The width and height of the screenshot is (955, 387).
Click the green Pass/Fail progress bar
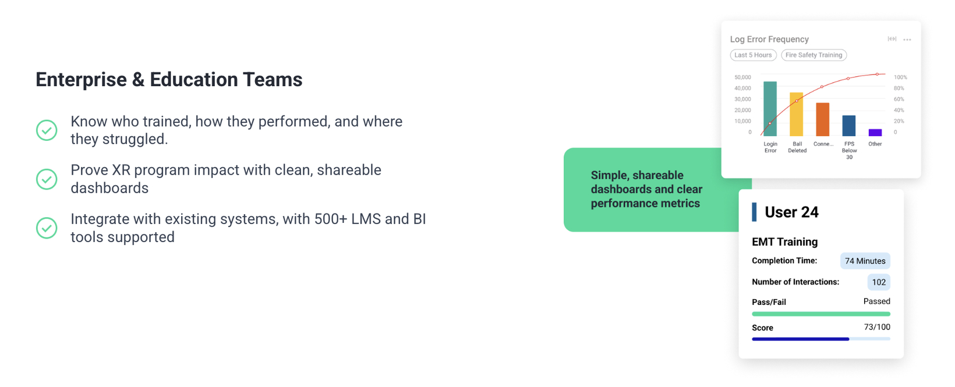pyautogui.click(x=821, y=314)
